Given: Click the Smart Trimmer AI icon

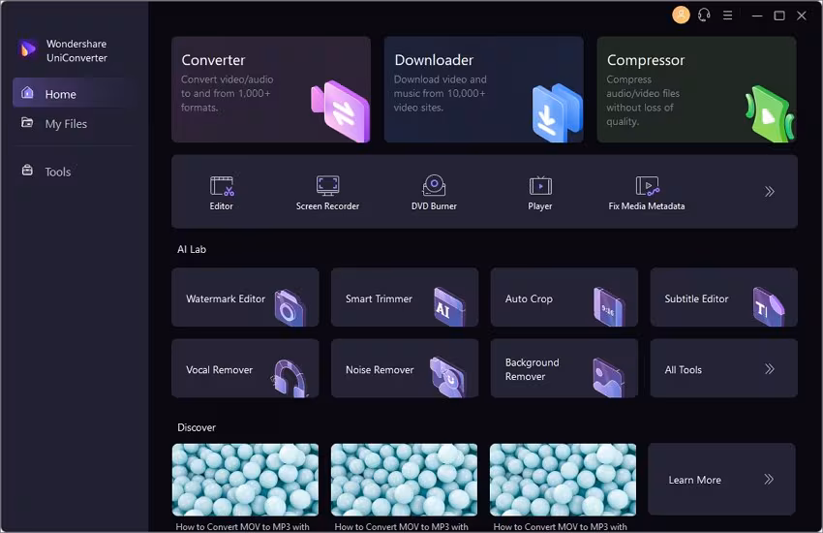Looking at the screenshot, I should [448, 307].
